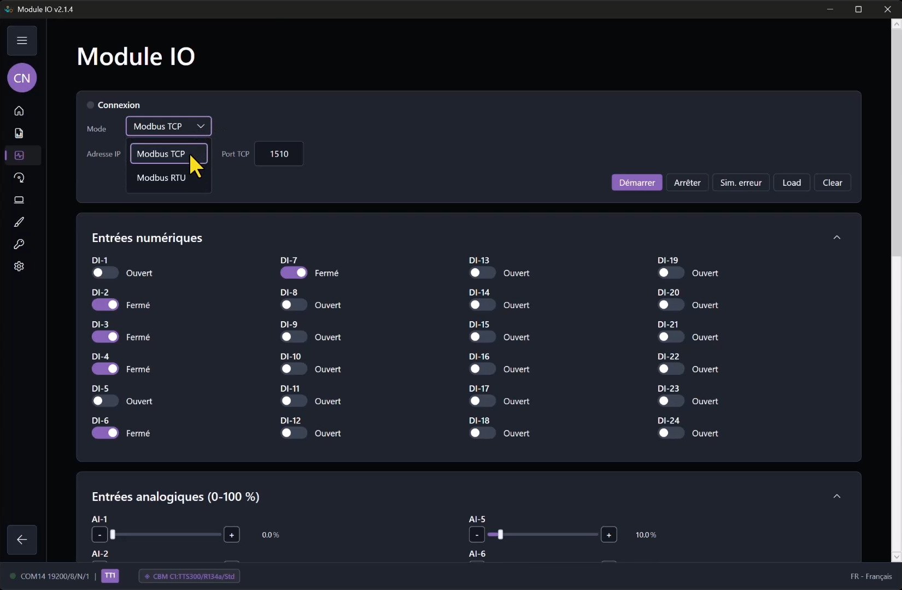Open the Mode dropdown showing Modbus TCP

click(168, 126)
